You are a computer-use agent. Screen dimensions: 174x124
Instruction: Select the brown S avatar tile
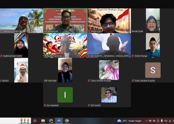(153, 70)
